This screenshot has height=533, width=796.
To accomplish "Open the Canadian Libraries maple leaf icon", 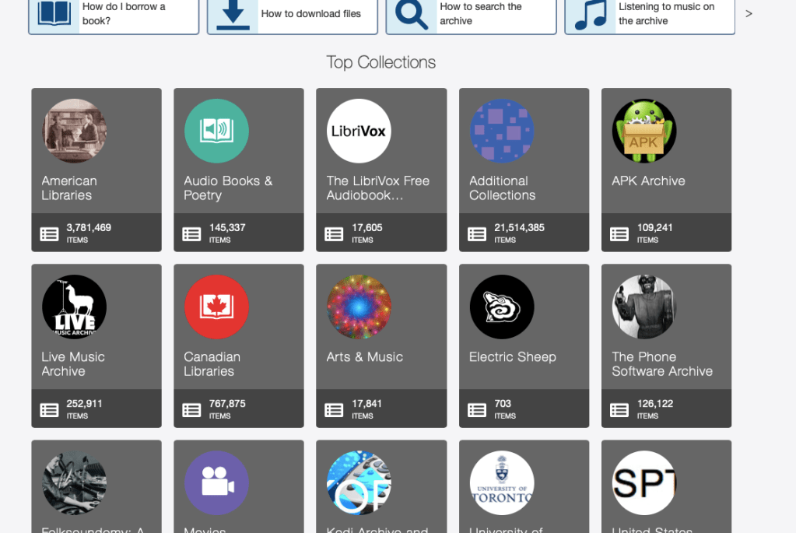I will point(216,307).
